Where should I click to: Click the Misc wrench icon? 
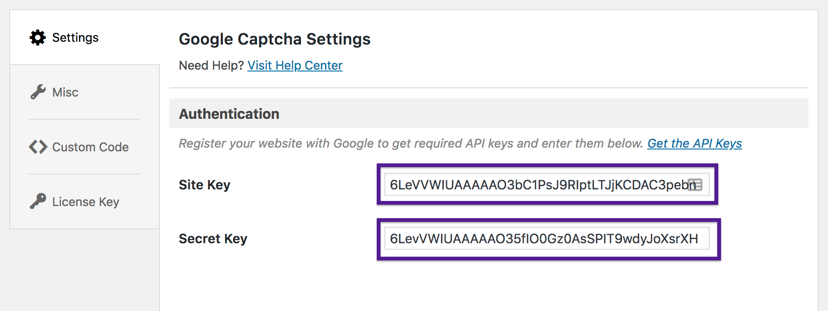point(38,92)
